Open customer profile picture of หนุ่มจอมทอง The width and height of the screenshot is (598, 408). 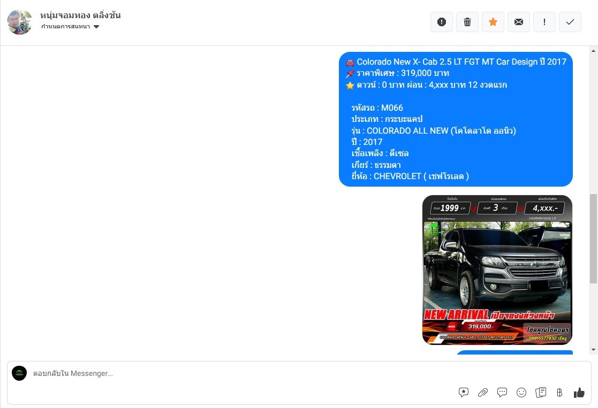(x=19, y=22)
